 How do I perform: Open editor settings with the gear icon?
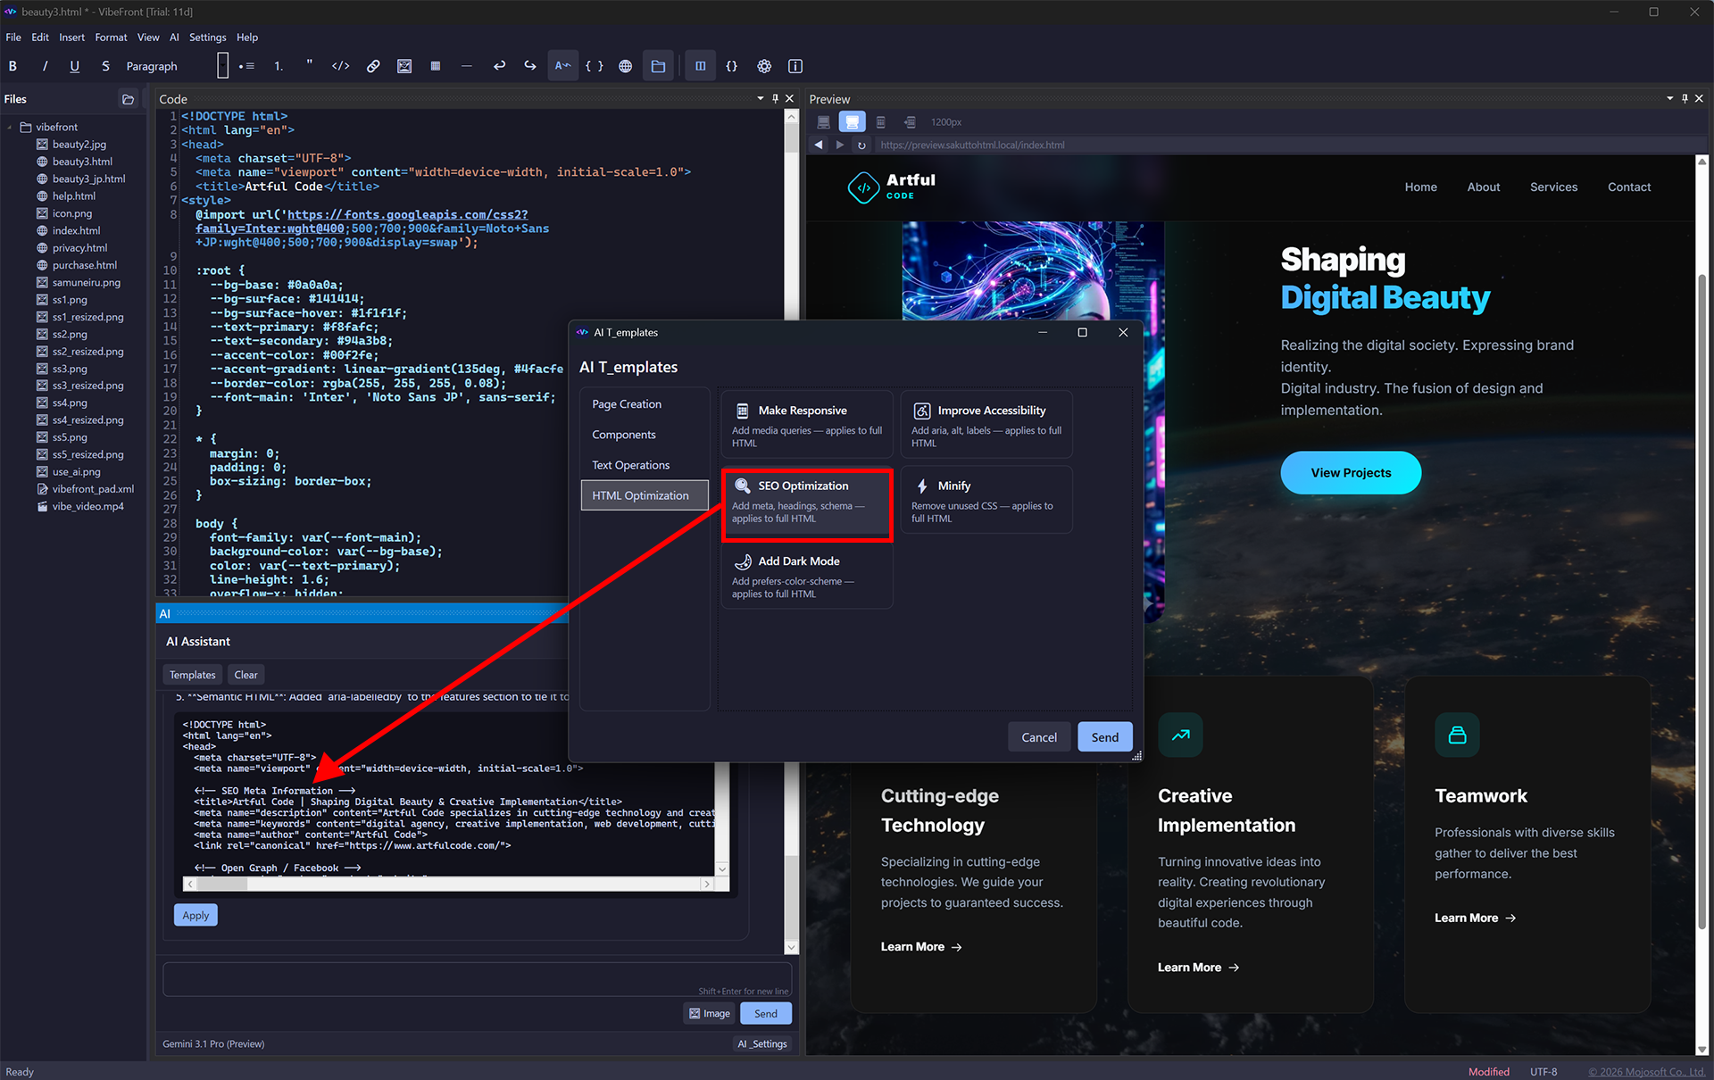pyautogui.click(x=764, y=65)
